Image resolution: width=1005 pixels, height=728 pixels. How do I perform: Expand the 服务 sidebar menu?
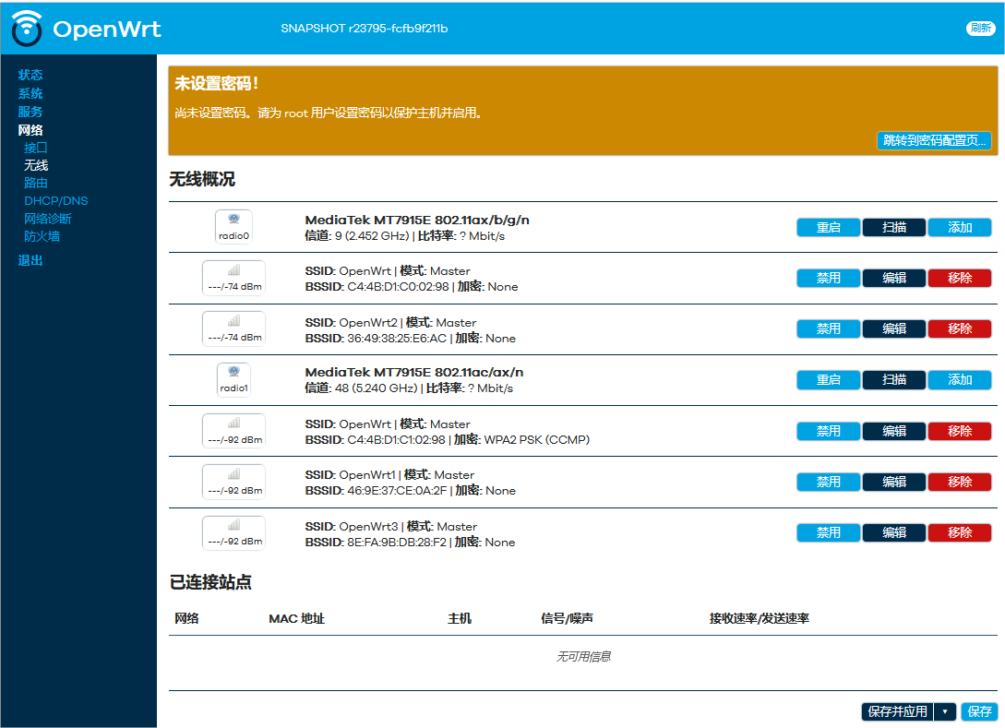(x=30, y=112)
